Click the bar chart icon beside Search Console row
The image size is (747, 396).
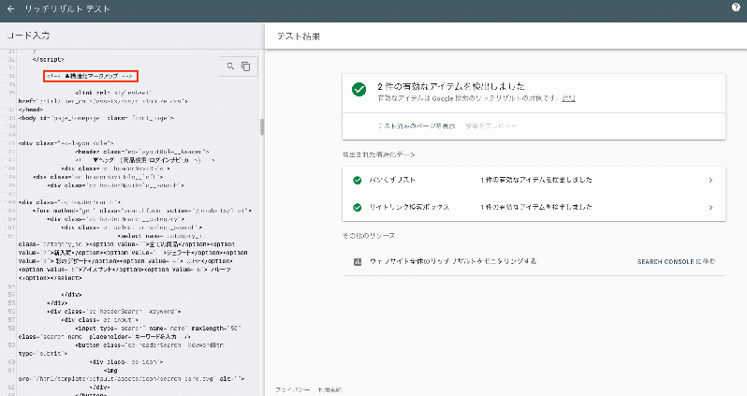click(358, 261)
